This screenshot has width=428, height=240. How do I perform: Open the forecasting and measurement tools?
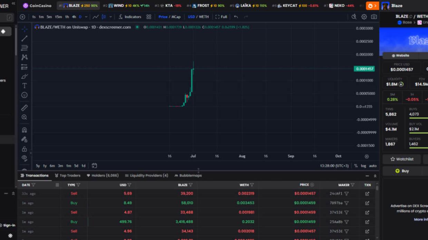click(x=24, y=67)
